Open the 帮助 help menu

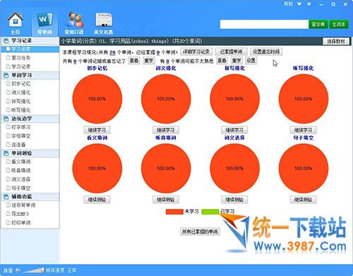pos(288,4)
